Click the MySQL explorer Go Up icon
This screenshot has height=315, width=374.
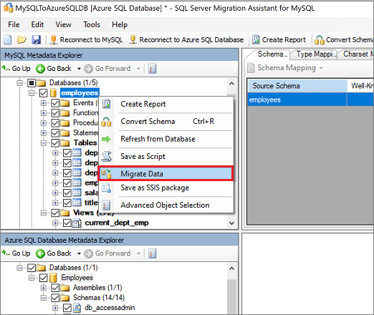[x=6, y=68]
